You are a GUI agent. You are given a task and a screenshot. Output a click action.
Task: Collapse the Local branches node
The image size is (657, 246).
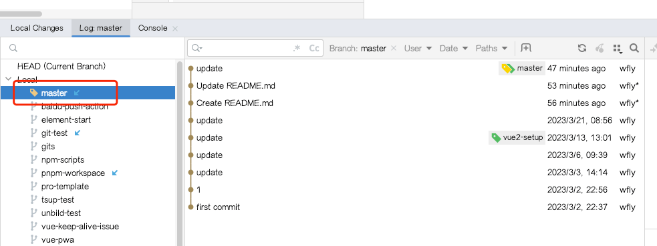click(x=8, y=79)
